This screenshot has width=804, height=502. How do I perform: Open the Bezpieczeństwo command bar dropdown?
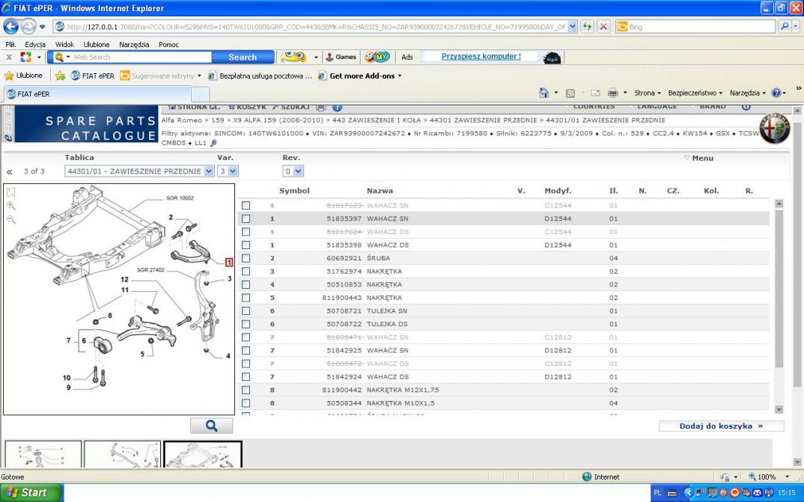point(695,94)
